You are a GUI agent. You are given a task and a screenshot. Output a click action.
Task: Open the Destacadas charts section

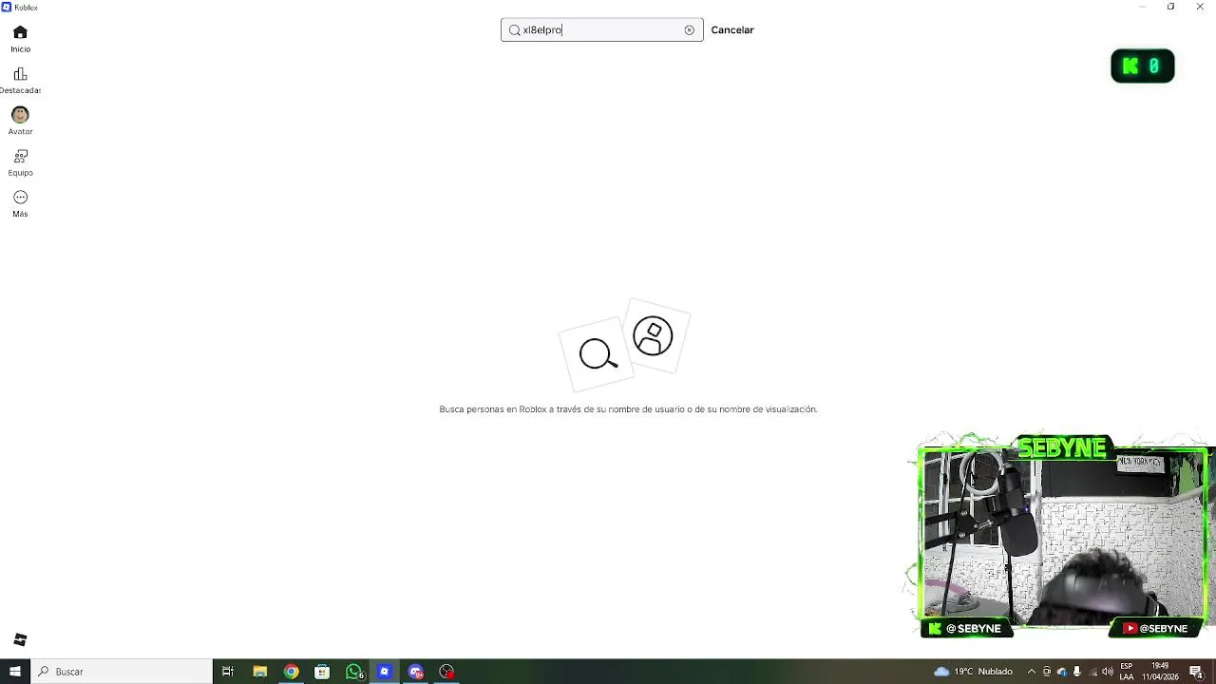(20, 81)
